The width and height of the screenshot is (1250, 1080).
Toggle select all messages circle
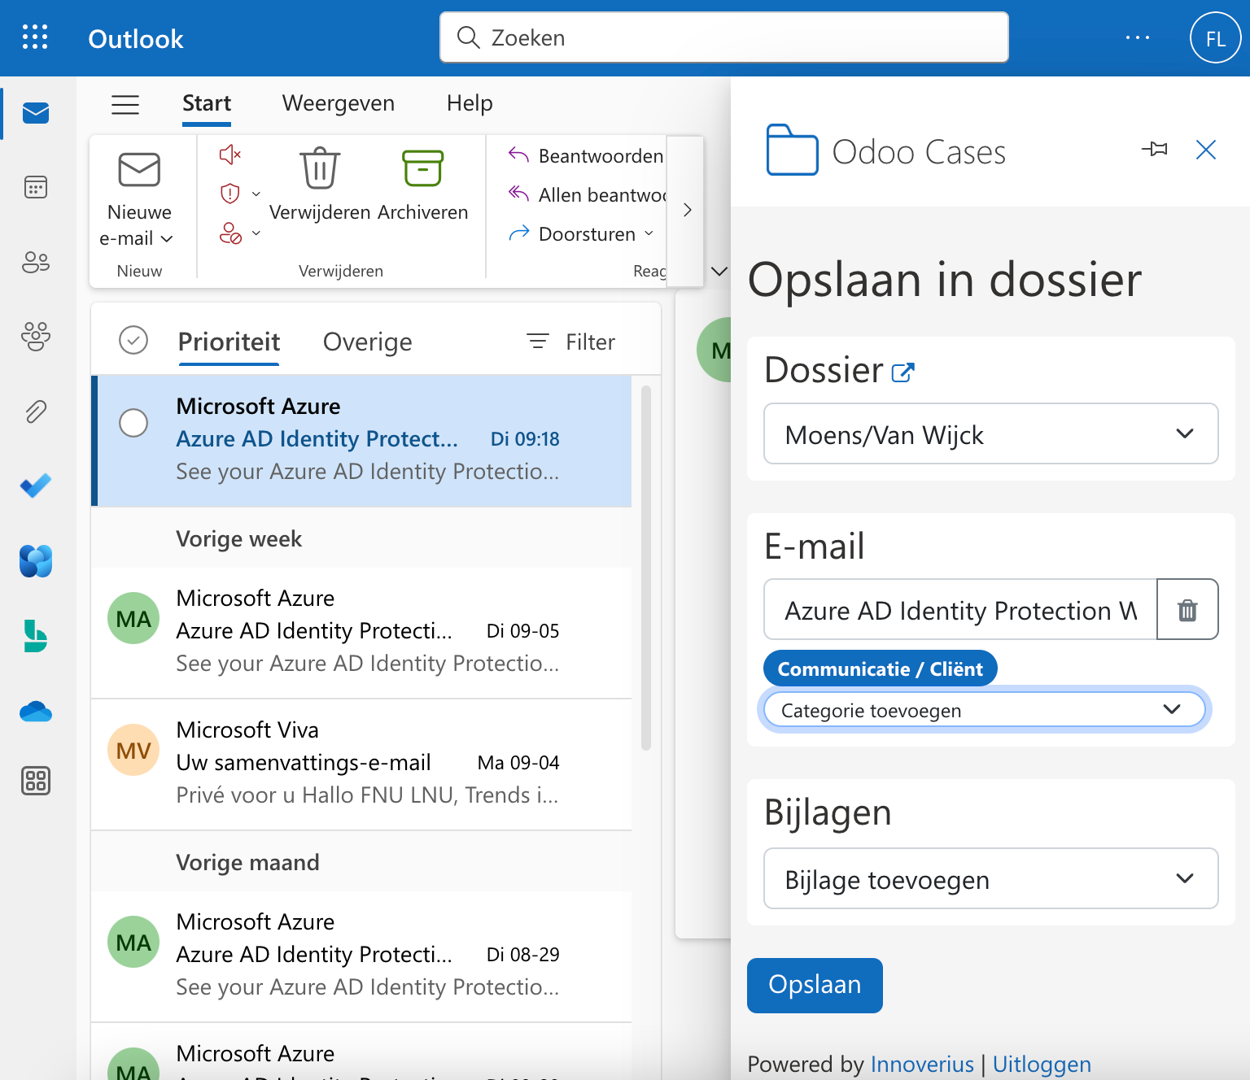click(133, 340)
